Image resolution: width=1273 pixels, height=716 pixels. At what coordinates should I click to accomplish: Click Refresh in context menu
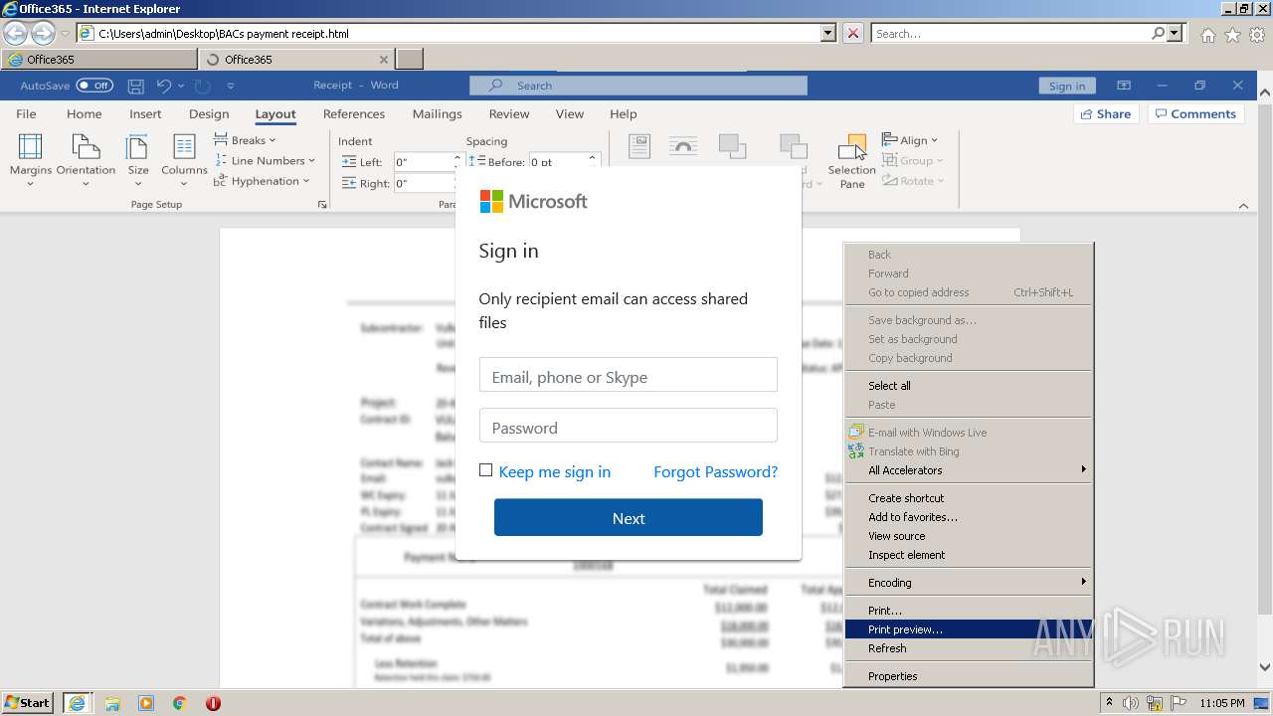point(967,648)
